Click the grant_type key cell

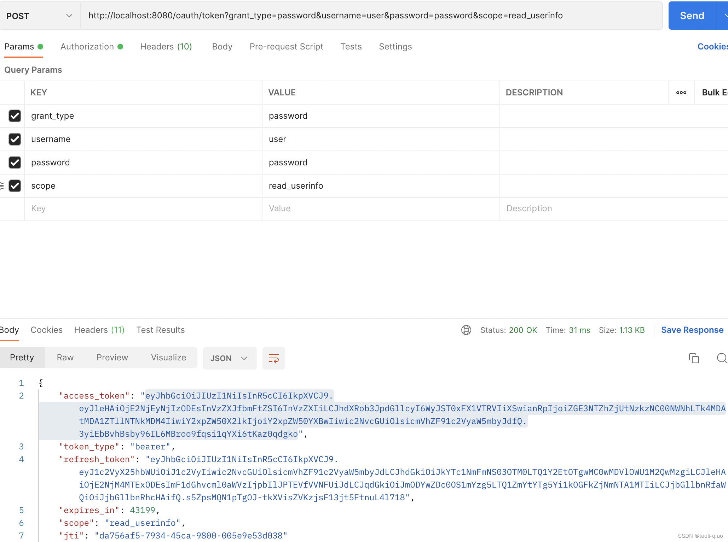coord(143,116)
